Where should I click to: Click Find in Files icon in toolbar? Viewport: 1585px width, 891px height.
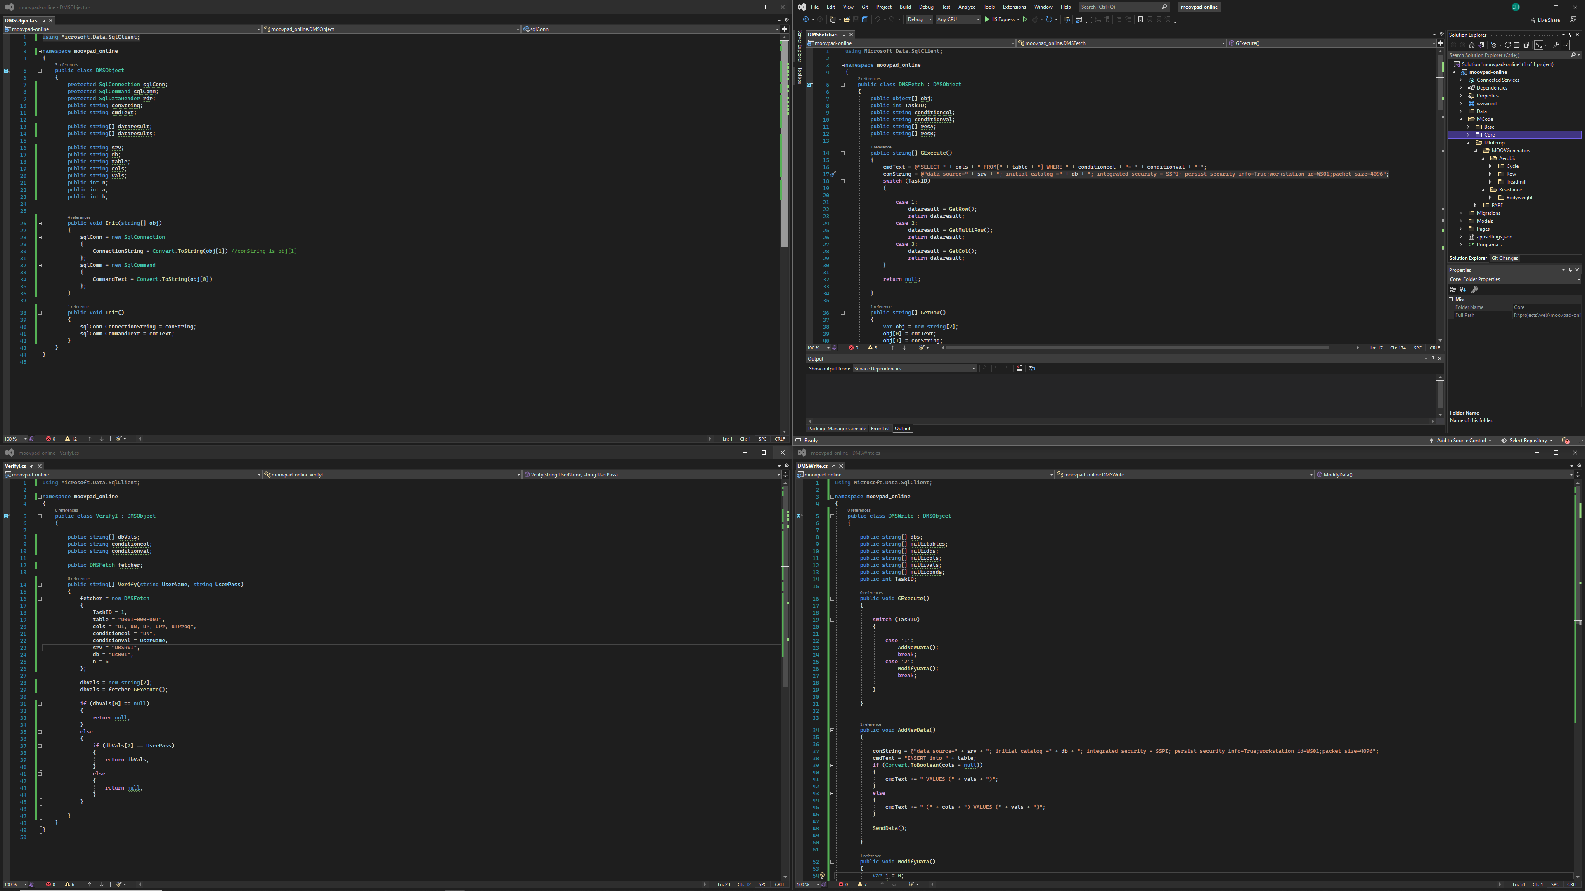point(1067,20)
